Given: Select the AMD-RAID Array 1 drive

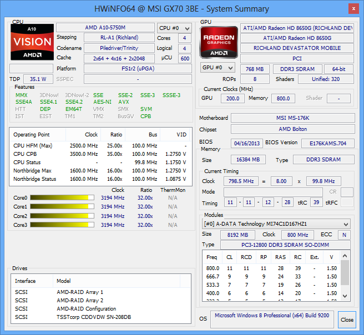Looking at the screenshot, I should coord(101,292).
